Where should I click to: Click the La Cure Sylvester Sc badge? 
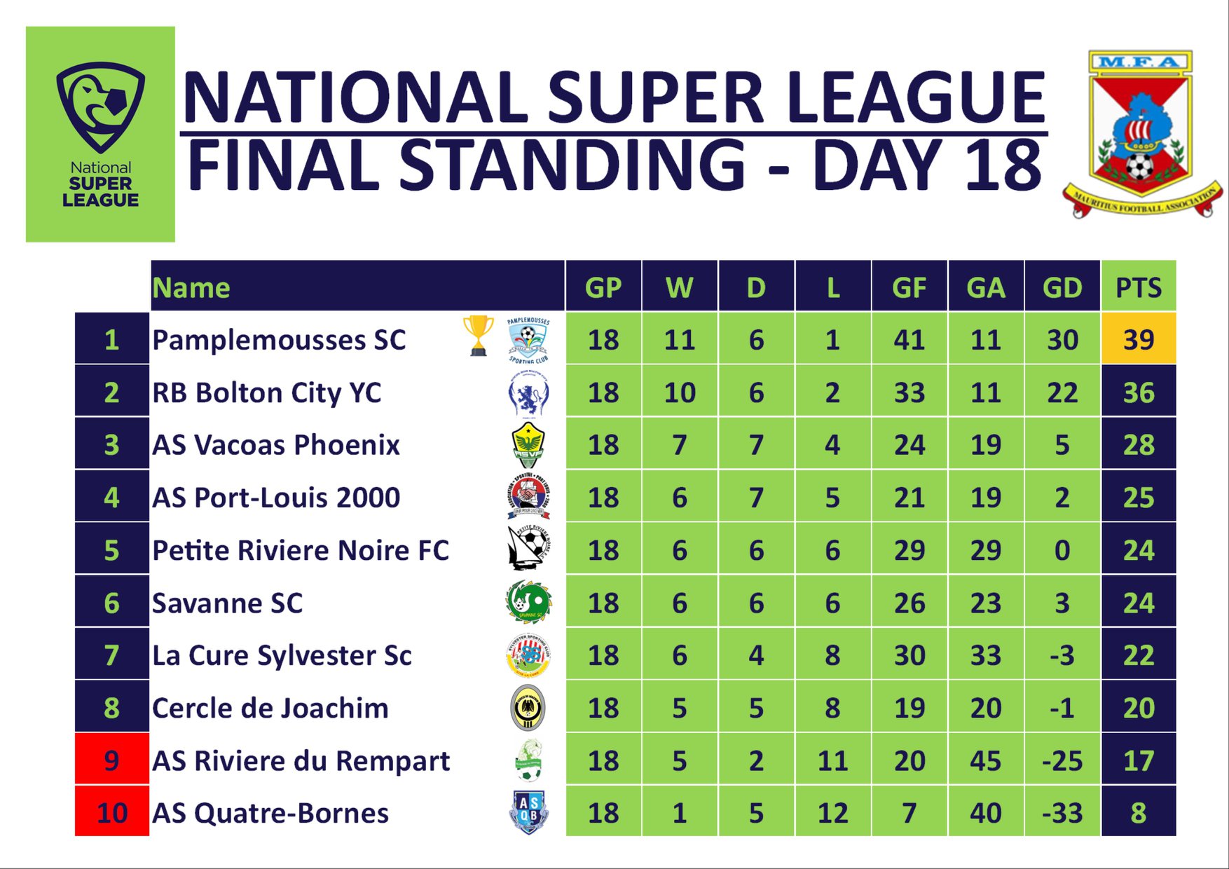pos(528,655)
